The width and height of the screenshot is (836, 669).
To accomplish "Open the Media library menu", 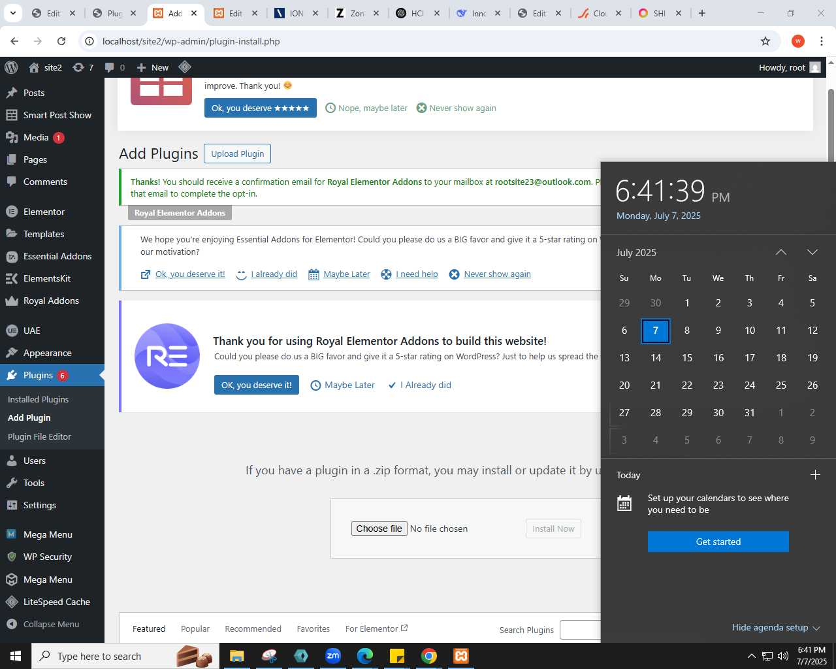I will pos(36,137).
